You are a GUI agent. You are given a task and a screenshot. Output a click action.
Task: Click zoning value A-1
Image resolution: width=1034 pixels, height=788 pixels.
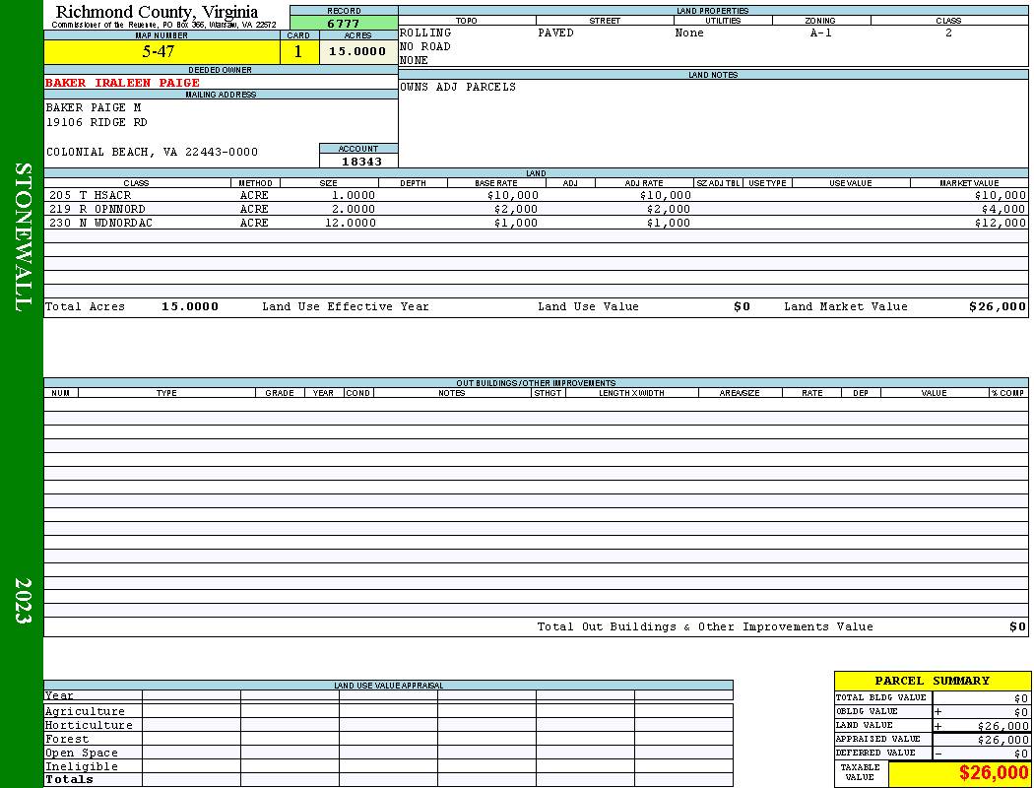pos(820,33)
